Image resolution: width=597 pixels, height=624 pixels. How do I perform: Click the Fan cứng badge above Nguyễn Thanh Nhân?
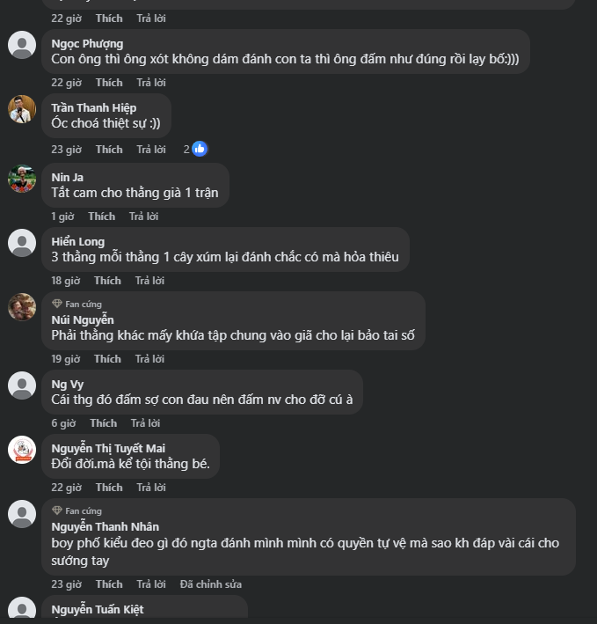pos(76,510)
